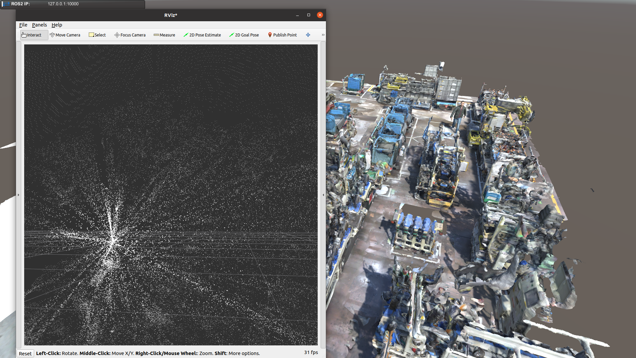Choose the Select tool
The height and width of the screenshot is (358, 636).
coord(97,35)
